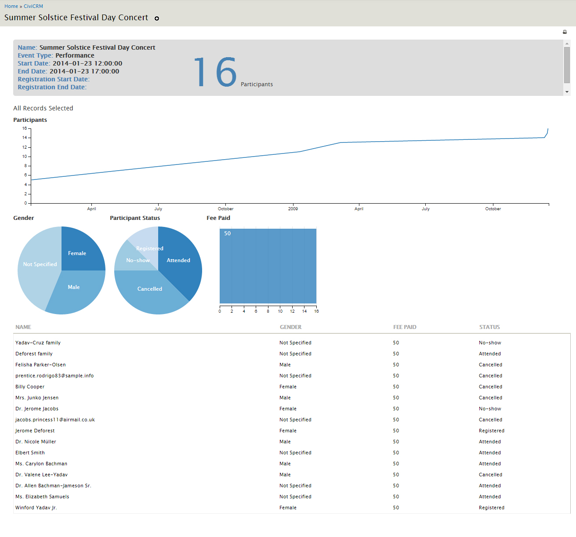The width and height of the screenshot is (576, 537).
Task: Select the Male slice in Gender pie chart
Action: coord(75,290)
